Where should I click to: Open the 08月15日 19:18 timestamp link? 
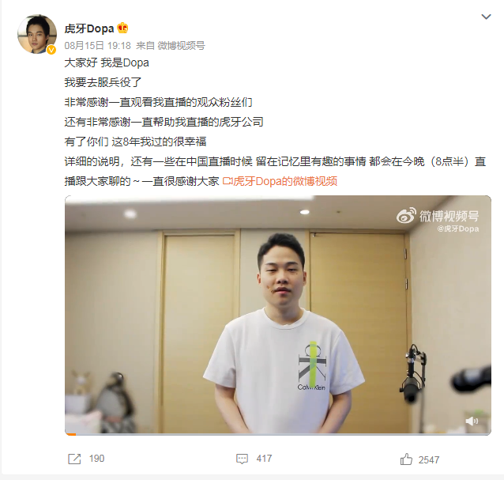point(97,46)
